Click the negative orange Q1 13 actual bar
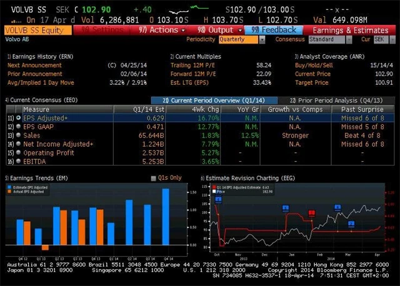Viewport: 400px width, 286px height. 45,247
